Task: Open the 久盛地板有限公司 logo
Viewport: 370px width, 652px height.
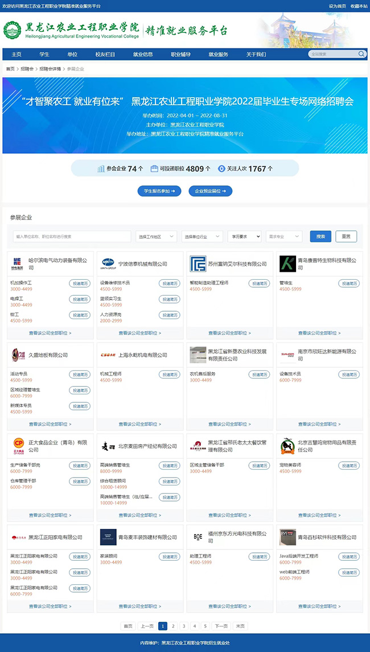Action: coord(18,355)
